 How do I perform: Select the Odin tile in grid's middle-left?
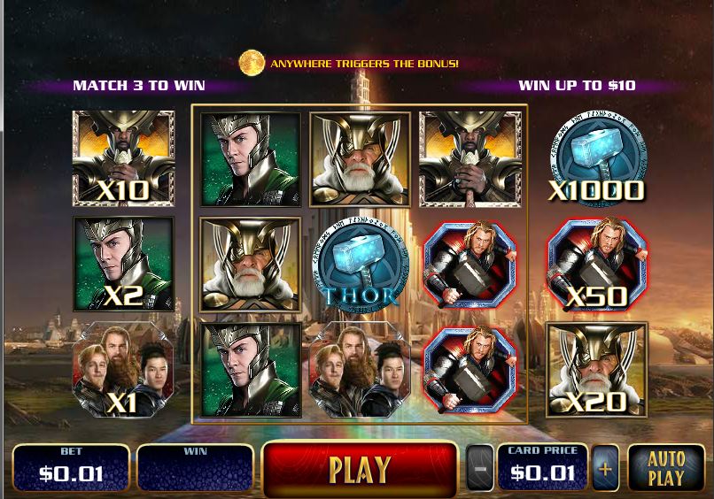coord(251,265)
